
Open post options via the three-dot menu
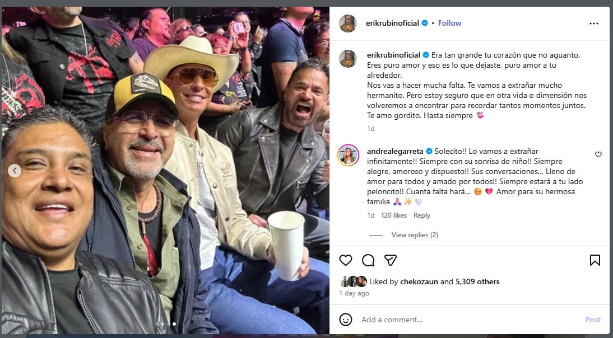(x=593, y=23)
